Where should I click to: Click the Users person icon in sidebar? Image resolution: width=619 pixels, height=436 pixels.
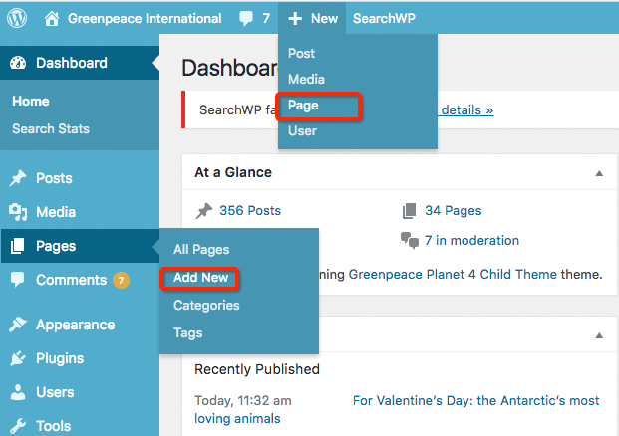pos(18,392)
